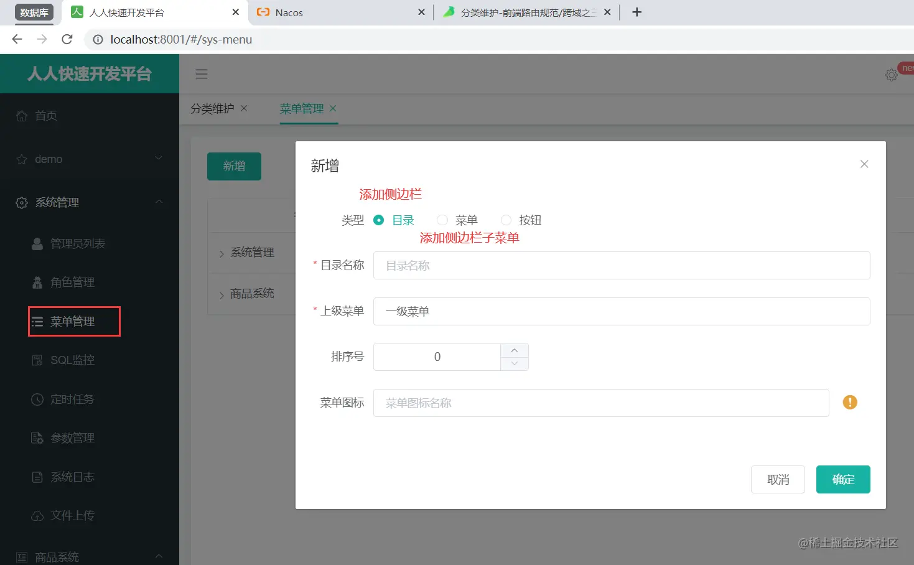
Task: Select the 目录 radio option
Action: coord(378,220)
